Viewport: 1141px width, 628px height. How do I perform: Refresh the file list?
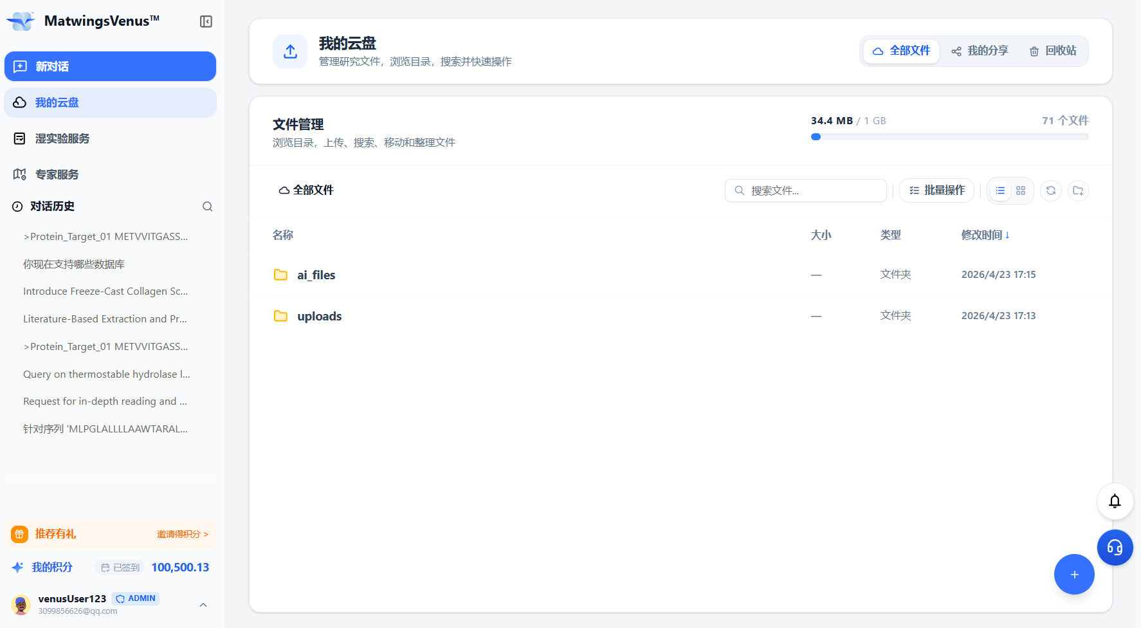click(x=1051, y=190)
